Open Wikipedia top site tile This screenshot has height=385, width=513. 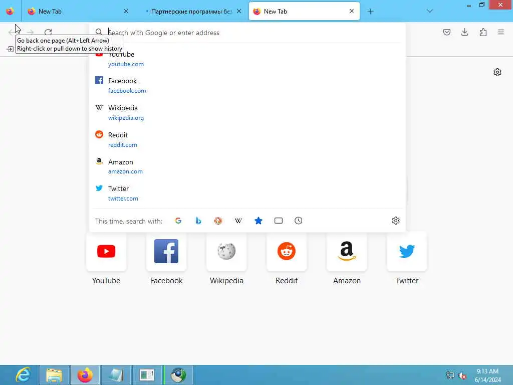pyautogui.click(x=226, y=252)
